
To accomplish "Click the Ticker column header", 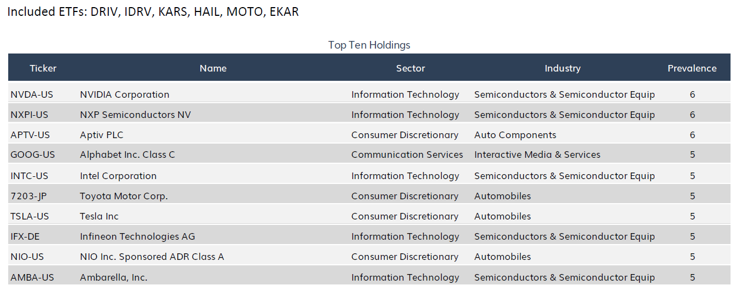I will tap(43, 68).
